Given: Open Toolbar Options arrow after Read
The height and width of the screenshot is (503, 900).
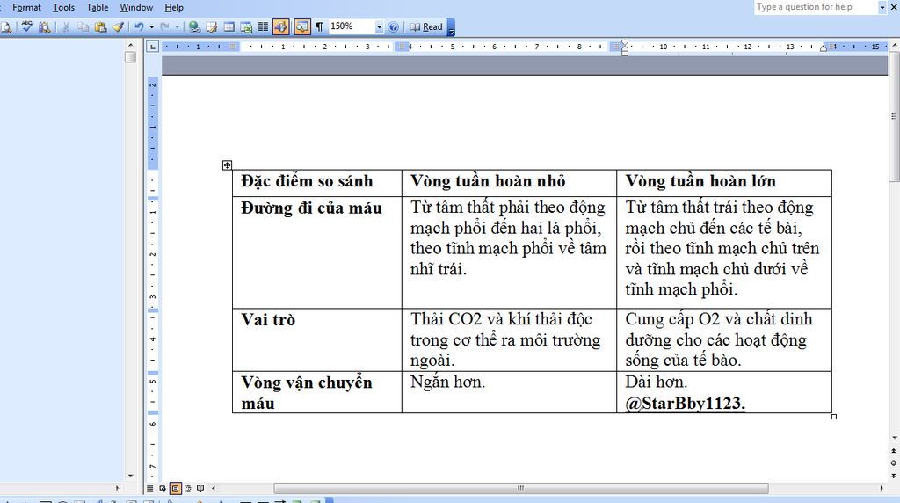Looking at the screenshot, I should pos(451,27).
